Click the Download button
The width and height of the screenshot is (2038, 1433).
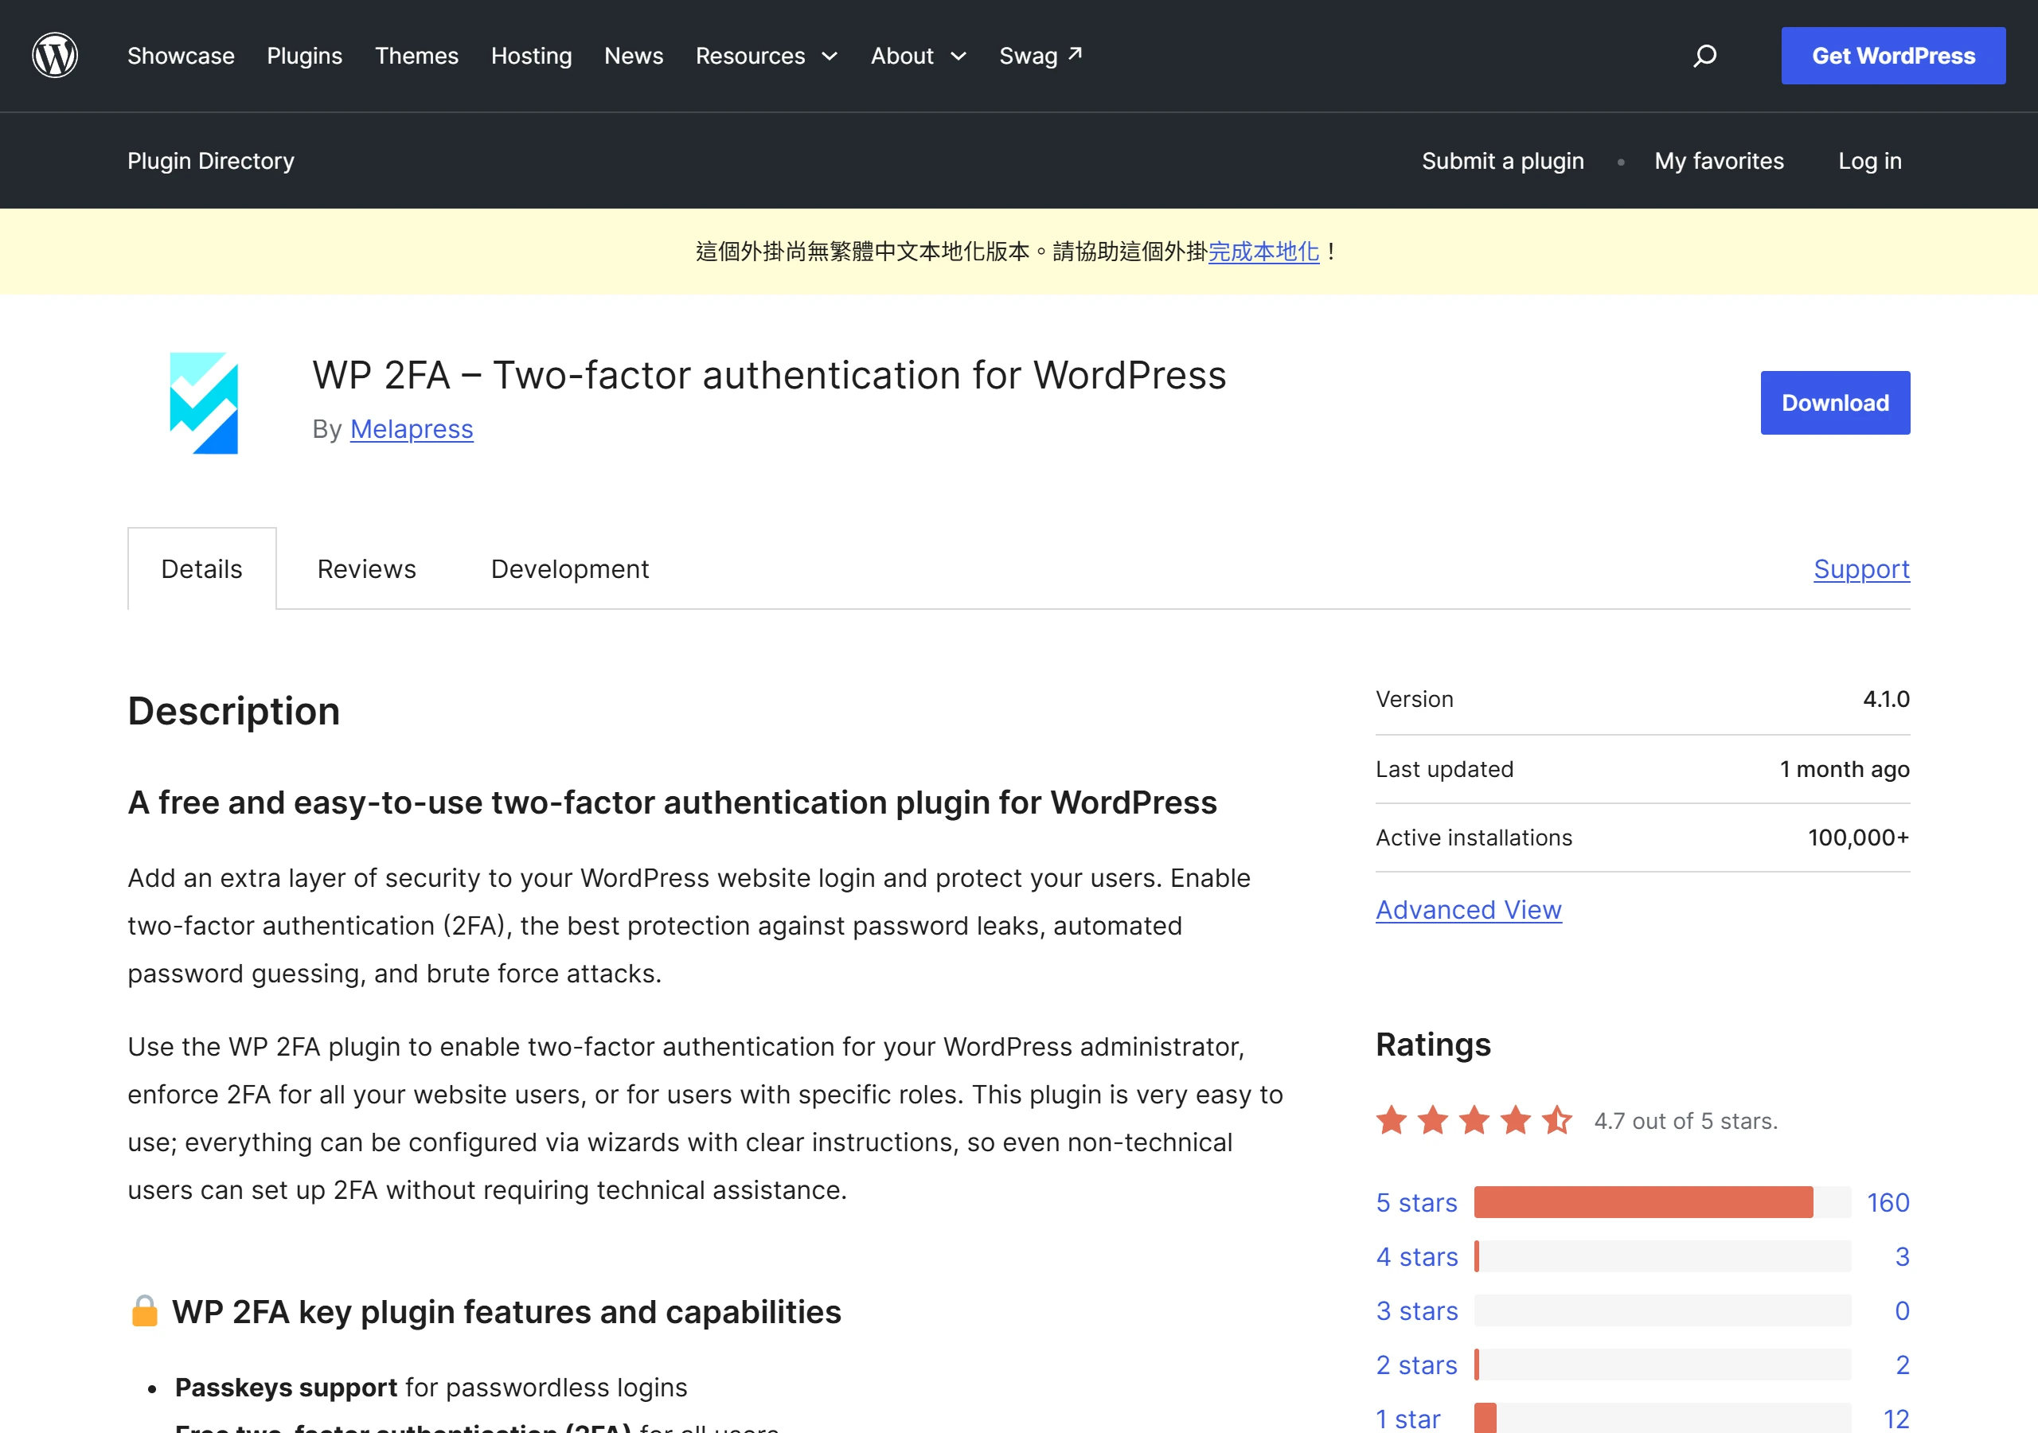pyautogui.click(x=1835, y=402)
